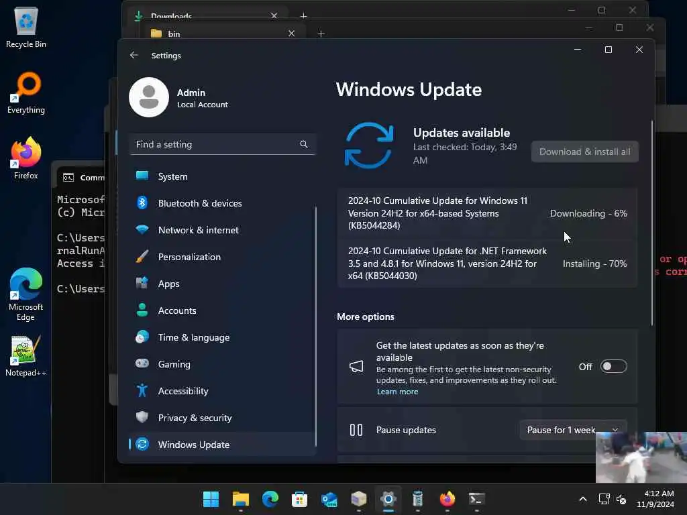This screenshot has width=687, height=515.
Task: Open Firefox from the taskbar
Action: pyautogui.click(x=447, y=499)
